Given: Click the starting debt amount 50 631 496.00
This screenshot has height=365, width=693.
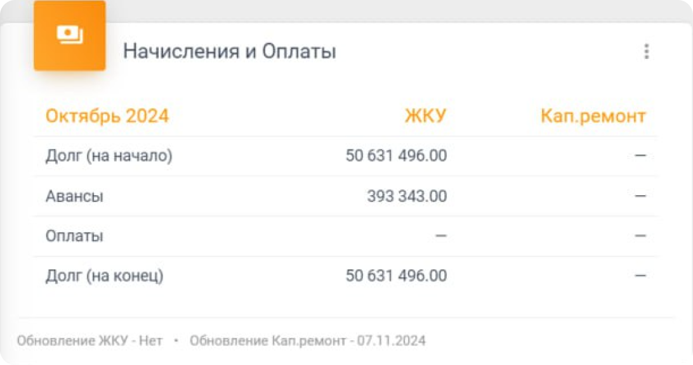Looking at the screenshot, I should point(396,156).
